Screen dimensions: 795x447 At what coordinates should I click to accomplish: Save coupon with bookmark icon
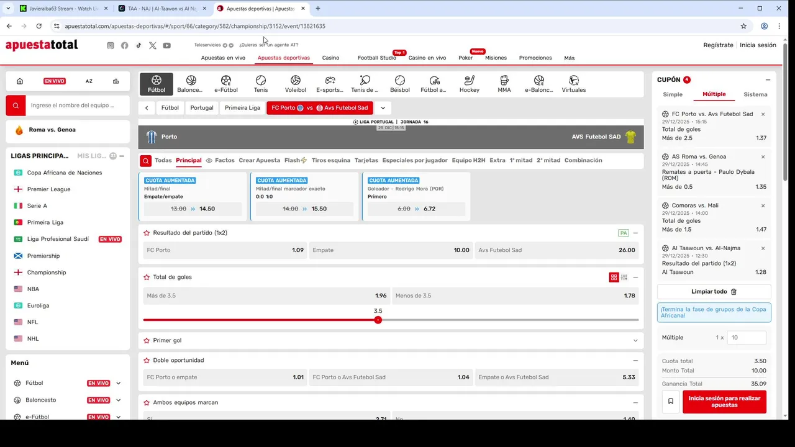click(x=671, y=402)
